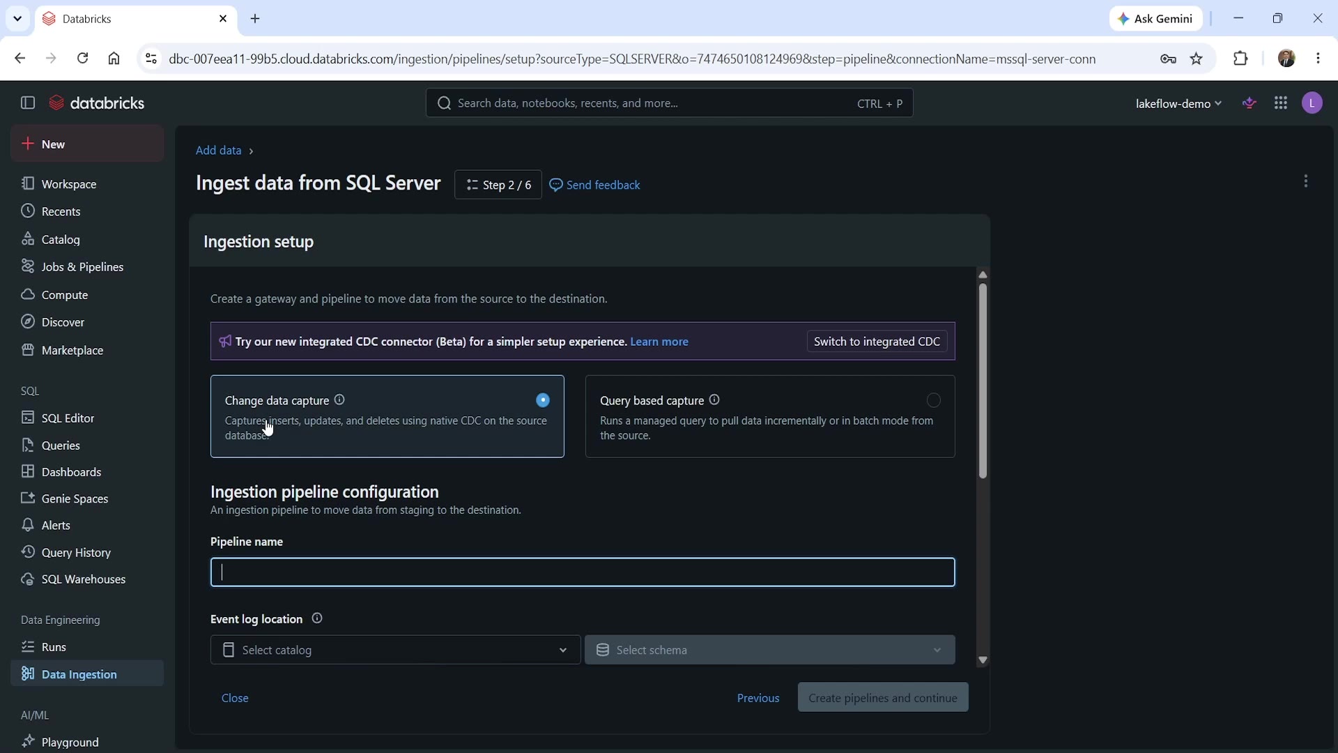Click the Send feedback link
The width and height of the screenshot is (1338, 753).
click(x=595, y=185)
